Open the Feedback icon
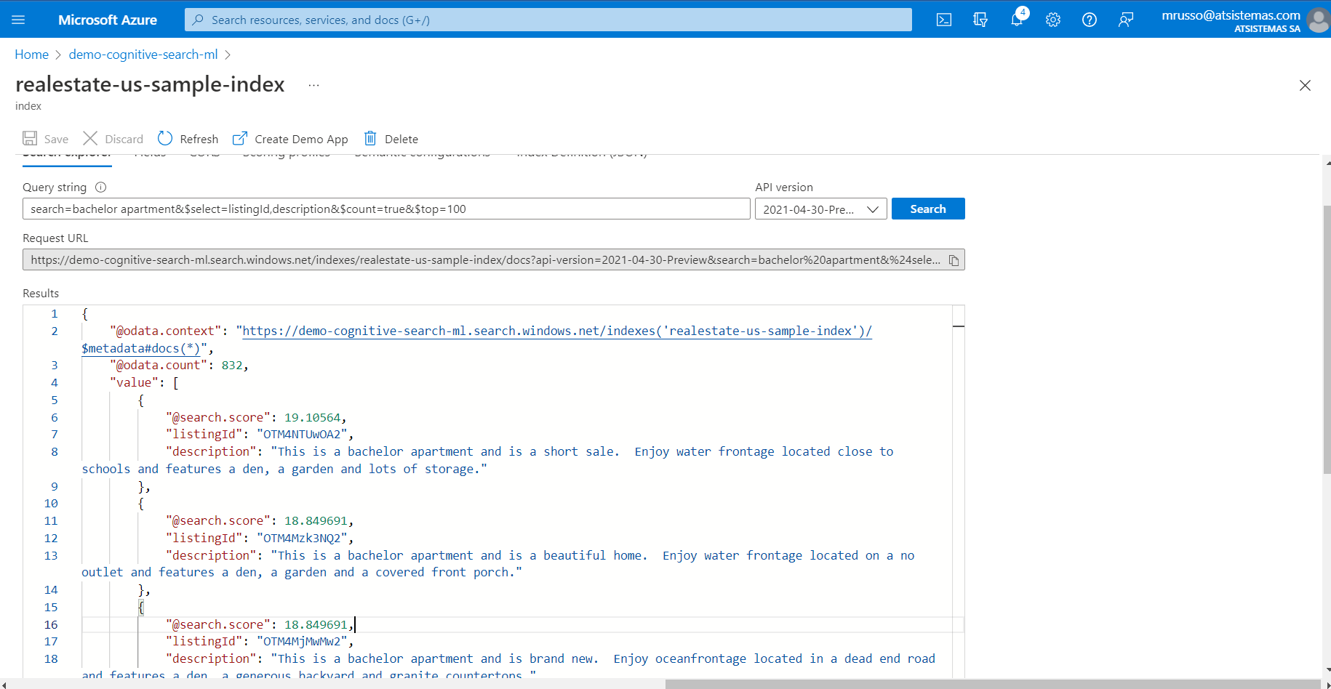Viewport: 1331px width, 689px height. pyautogui.click(x=1126, y=20)
